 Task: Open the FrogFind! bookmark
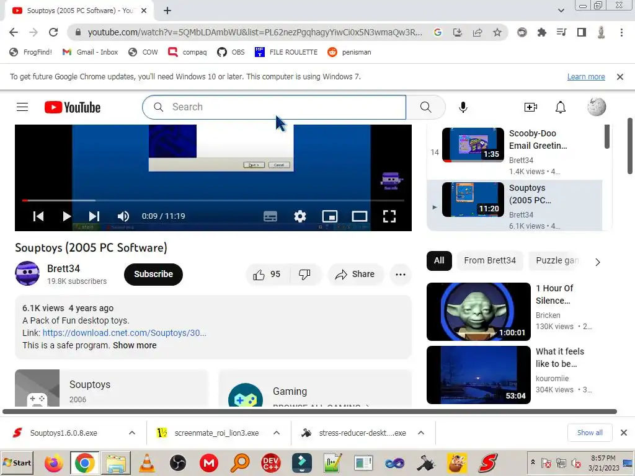[31, 52]
